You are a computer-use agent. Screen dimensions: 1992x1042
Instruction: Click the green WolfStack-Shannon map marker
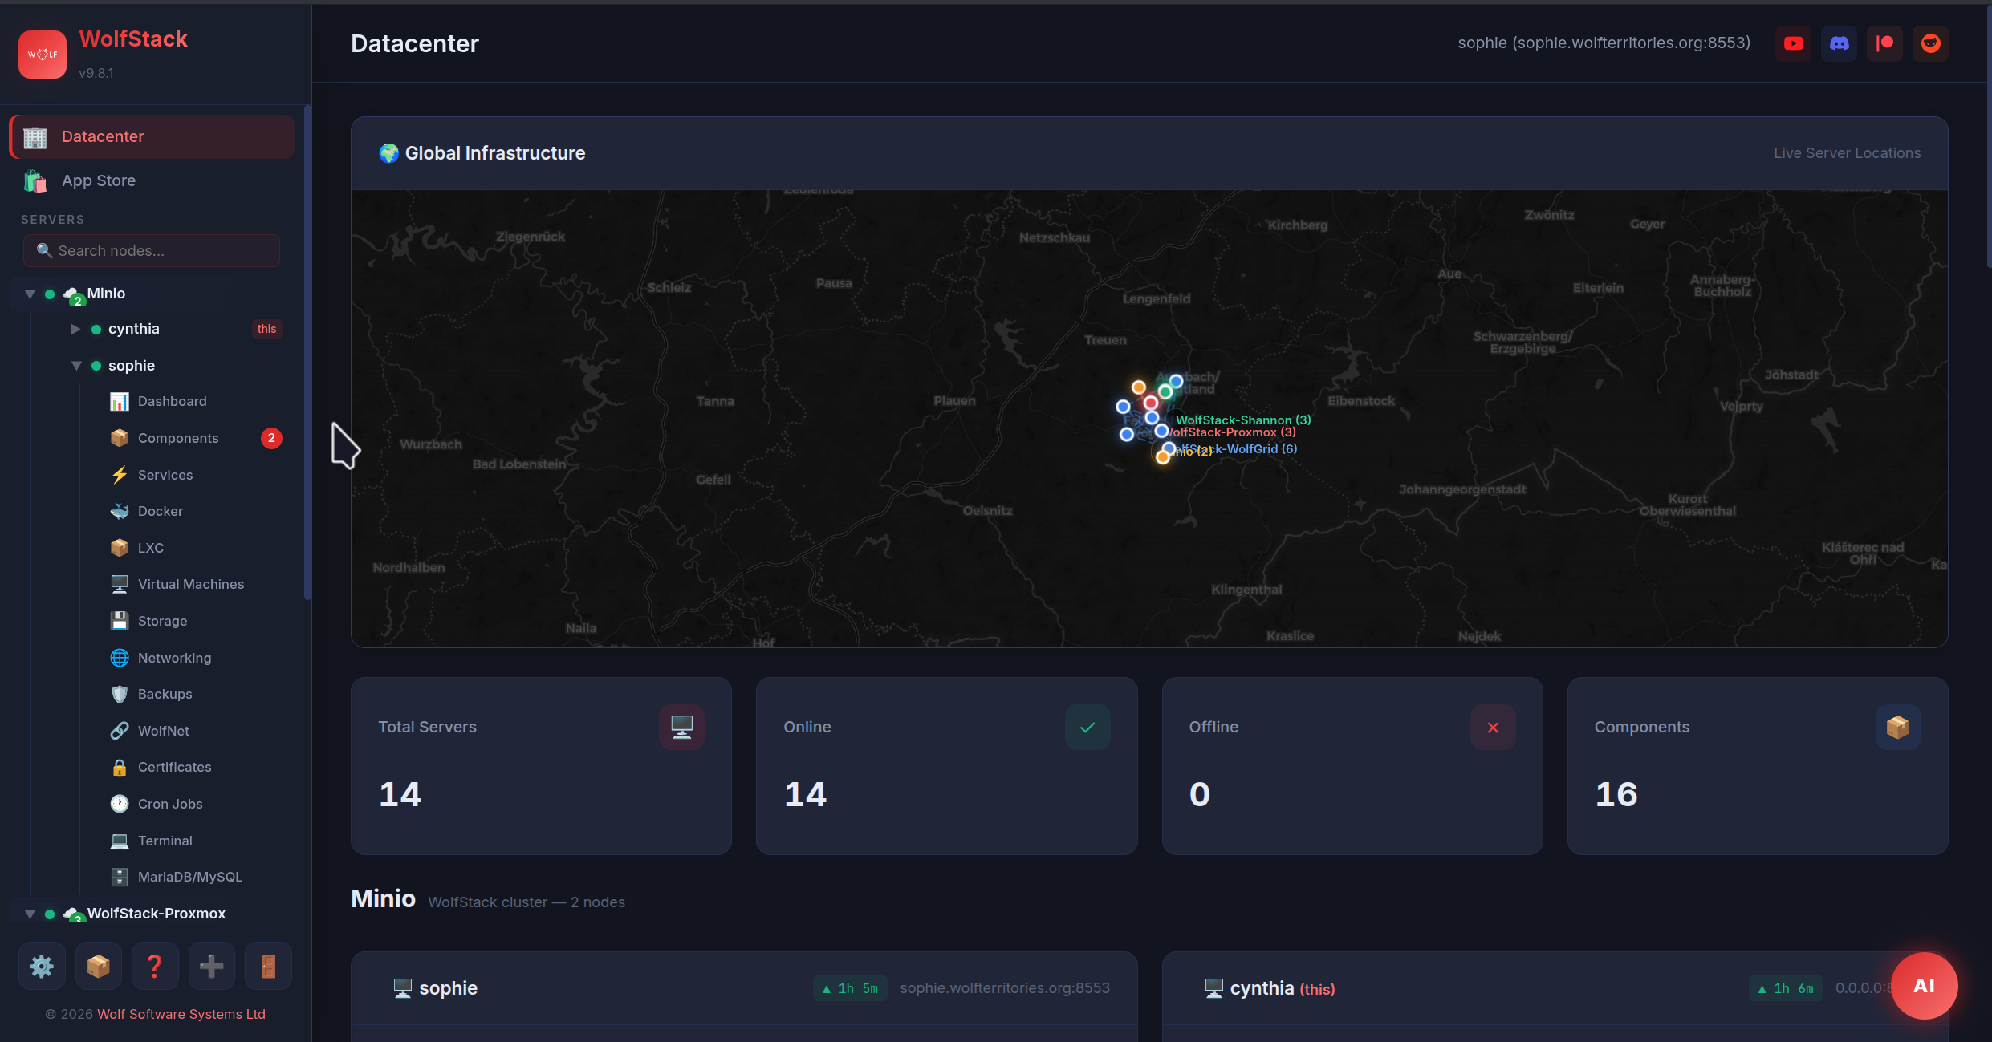[1165, 391]
